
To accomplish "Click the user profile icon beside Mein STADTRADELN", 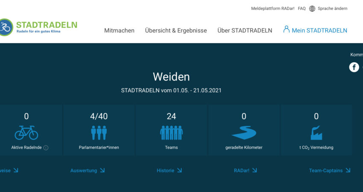I will [287, 29].
